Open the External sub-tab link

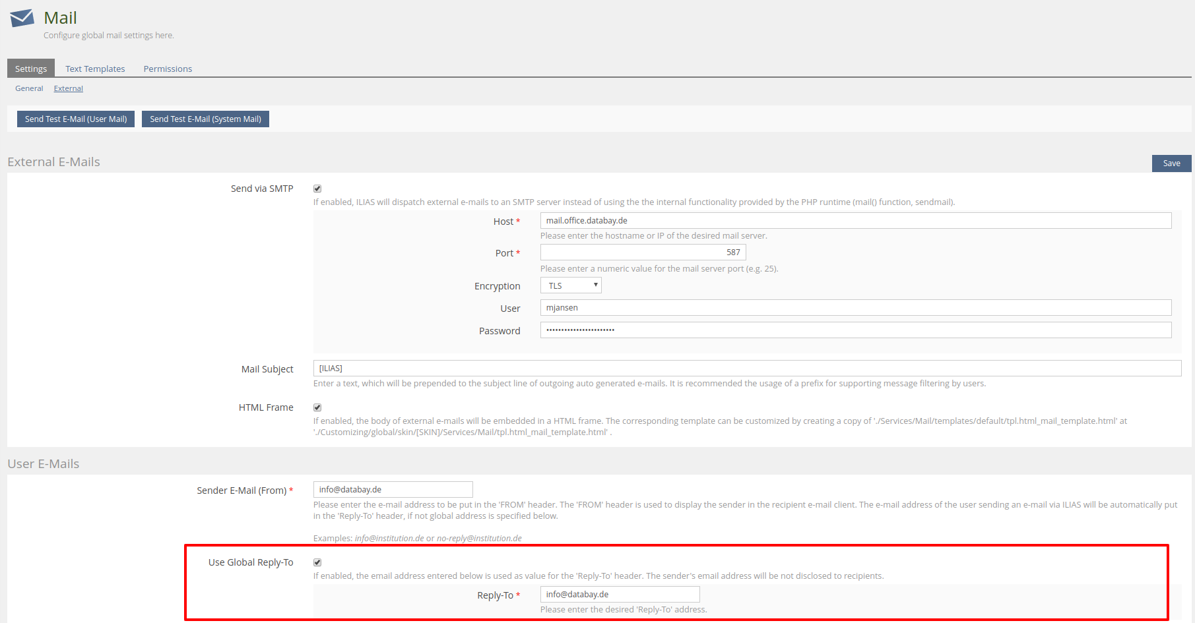69,88
